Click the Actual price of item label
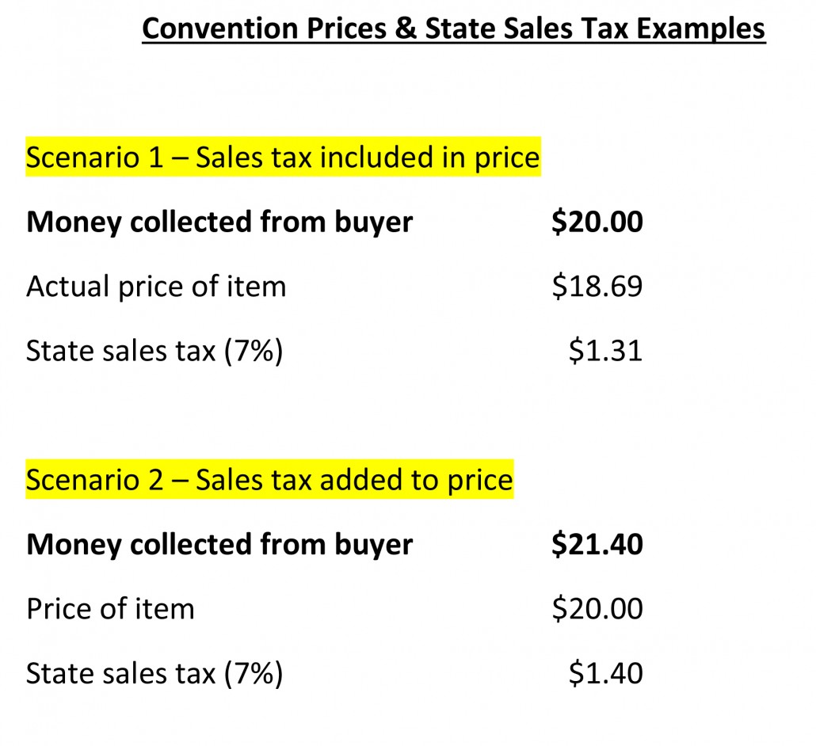Screen dimensions: 816x746 (156, 286)
